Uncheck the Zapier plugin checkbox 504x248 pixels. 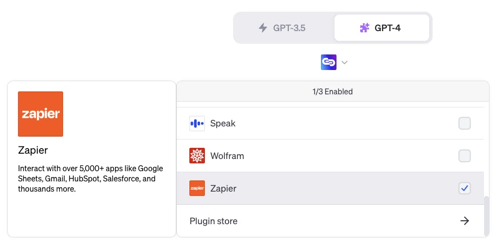(x=465, y=188)
